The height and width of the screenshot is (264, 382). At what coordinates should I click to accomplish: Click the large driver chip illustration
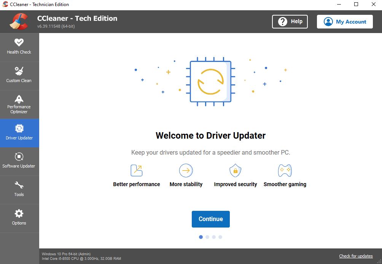coord(210,82)
